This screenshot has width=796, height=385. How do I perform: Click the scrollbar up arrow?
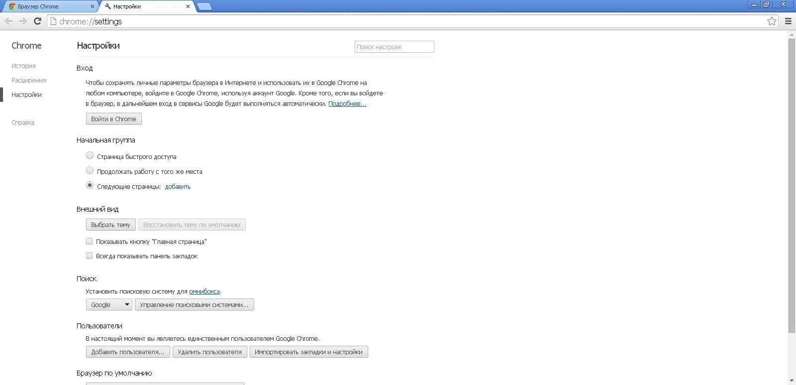pyautogui.click(x=792, y=34)
